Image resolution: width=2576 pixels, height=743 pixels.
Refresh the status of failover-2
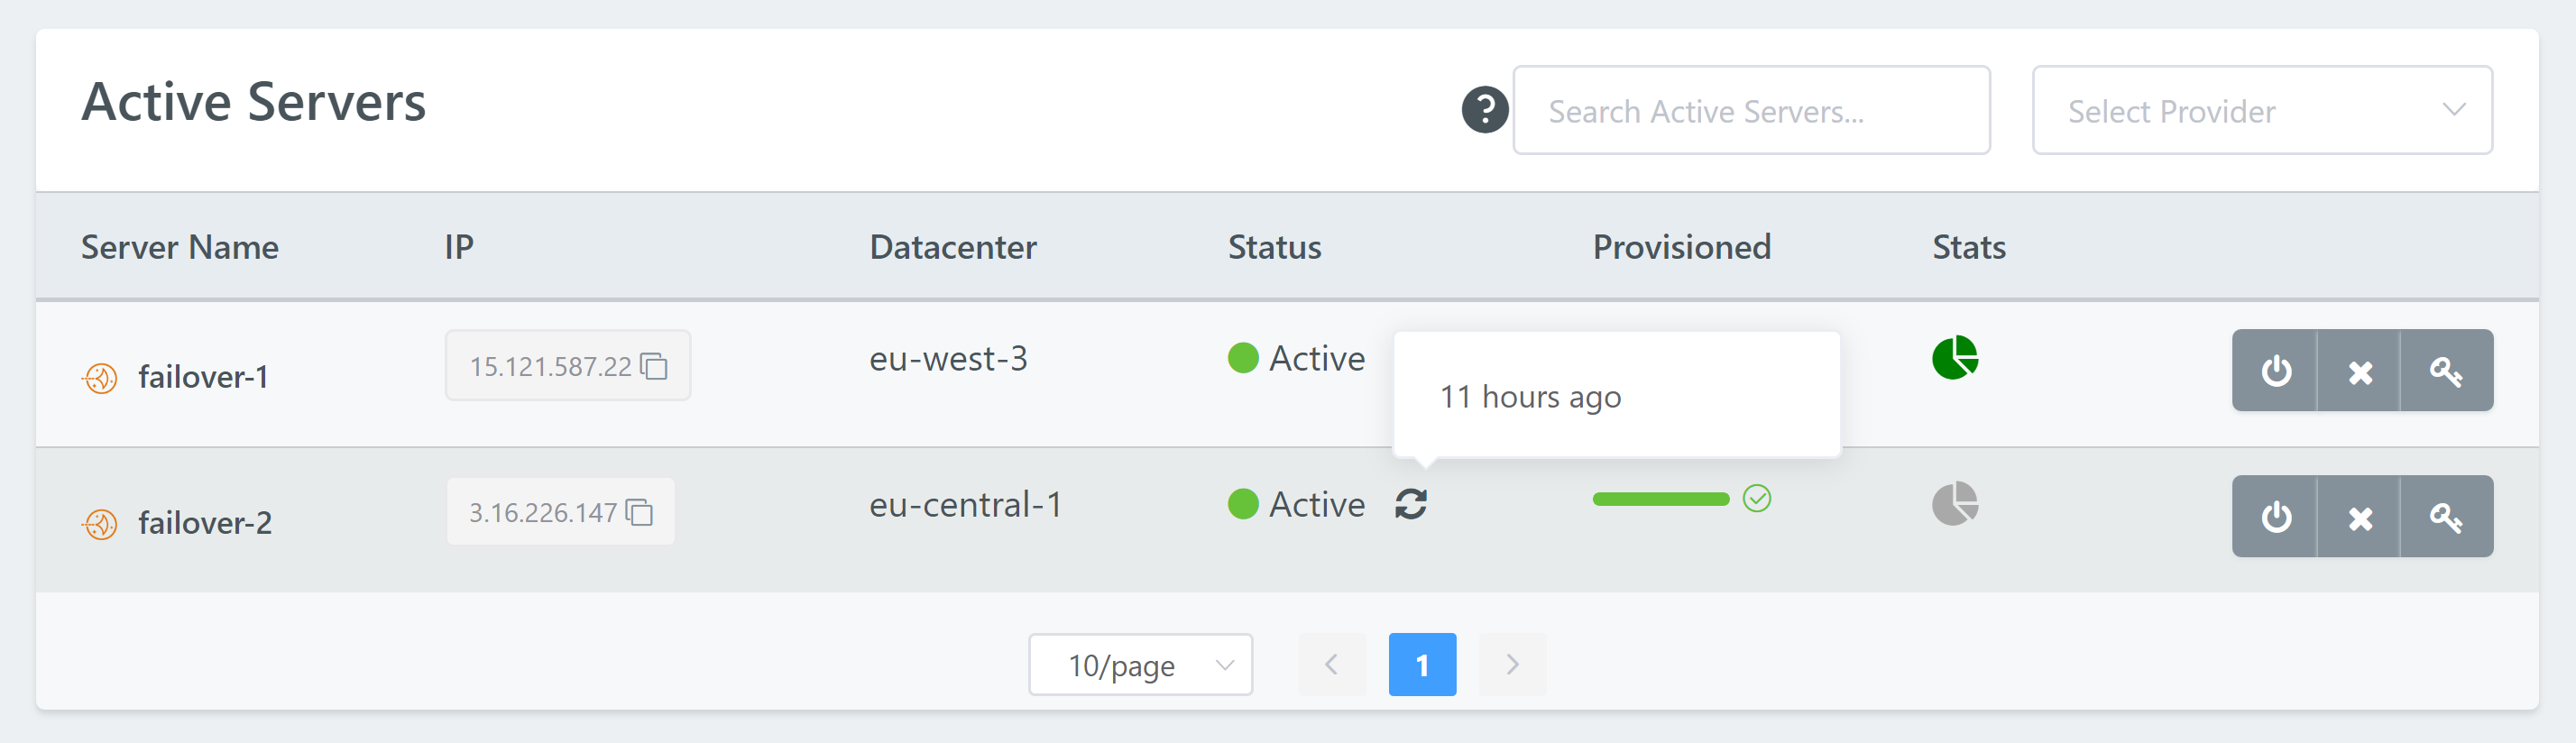tap(1411, 504)
